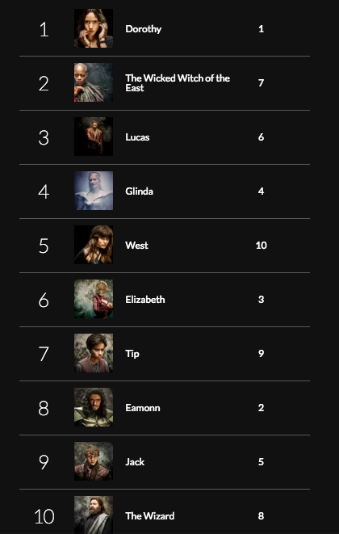339x534 pixels.
Task: Click Eamonn's portrait thumbnail
Action: point(94,407)
